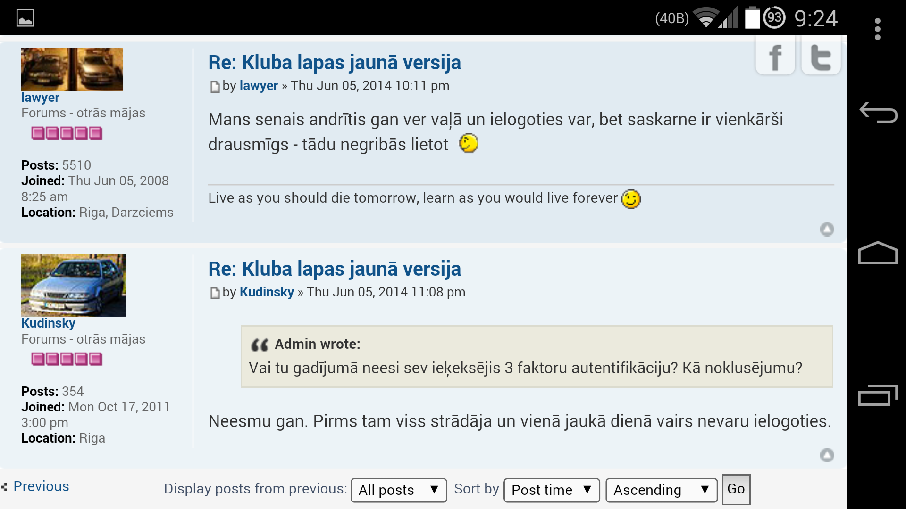The height and width of the screenshot is (509, 906).
Task: Tap lawyer's avatar car thumbnail
Action: click(x=72, y=69)
